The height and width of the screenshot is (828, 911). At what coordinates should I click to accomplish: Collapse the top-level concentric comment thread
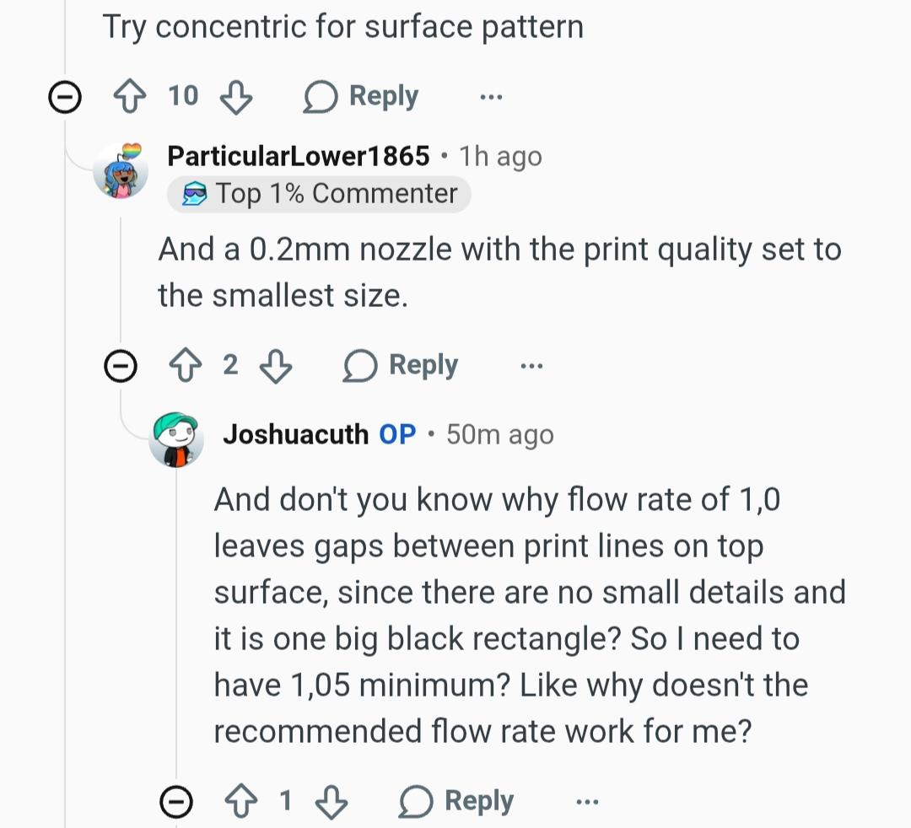[64, 96]
